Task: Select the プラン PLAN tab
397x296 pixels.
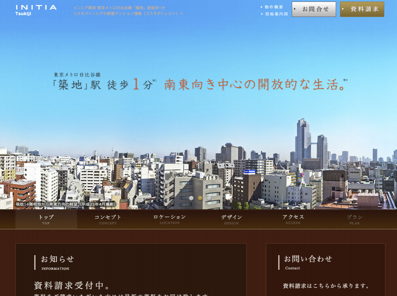Action: click(x=354, y=219)
